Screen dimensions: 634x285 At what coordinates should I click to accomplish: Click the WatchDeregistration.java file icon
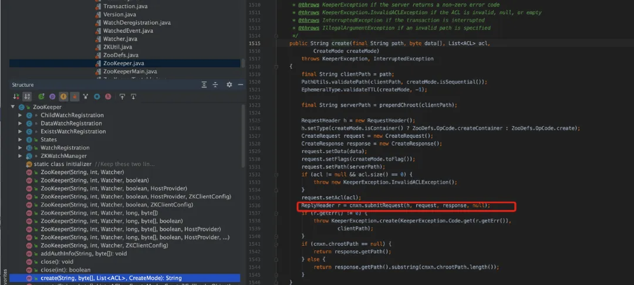point(98,23)
